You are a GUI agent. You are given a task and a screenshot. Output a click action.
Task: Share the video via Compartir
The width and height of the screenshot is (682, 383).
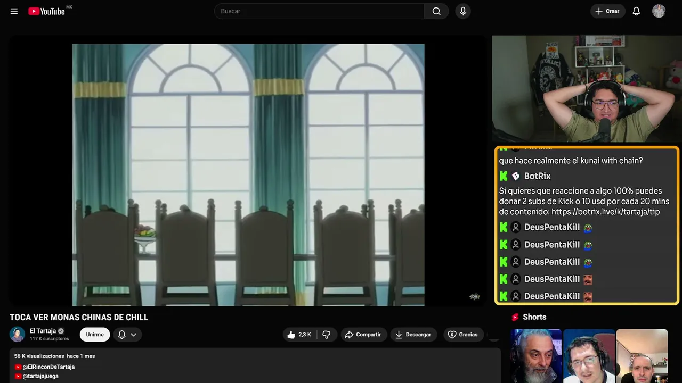pyautogui.click(x=364, y=335)
